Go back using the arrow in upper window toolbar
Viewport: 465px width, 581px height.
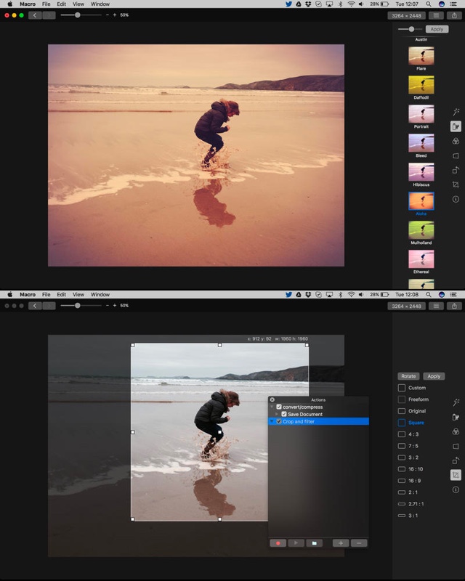[35, 15]
